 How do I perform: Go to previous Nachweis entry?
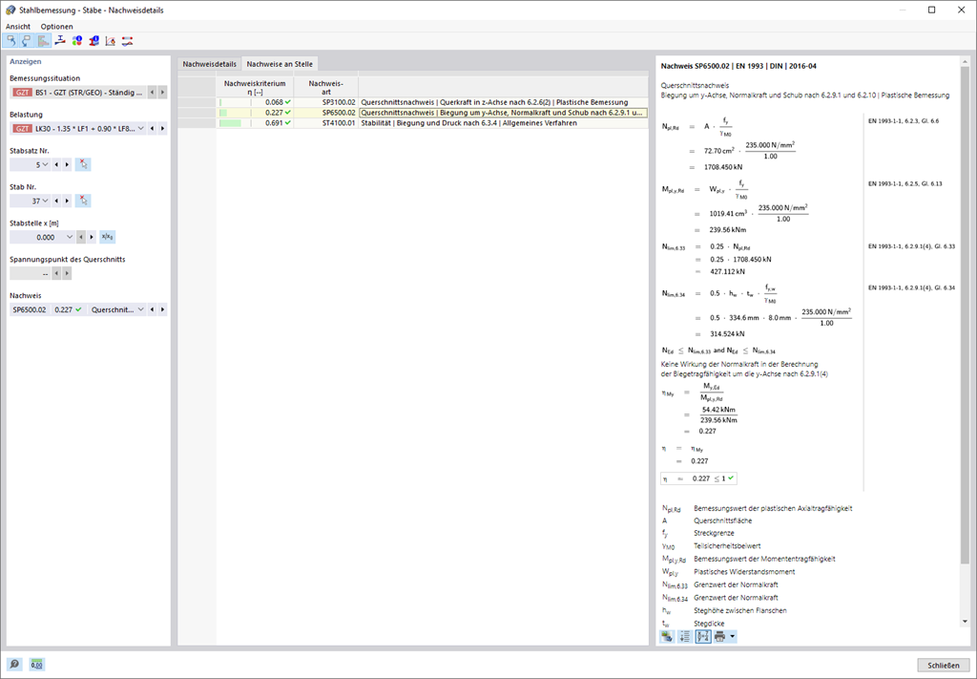tap(152, 309)
